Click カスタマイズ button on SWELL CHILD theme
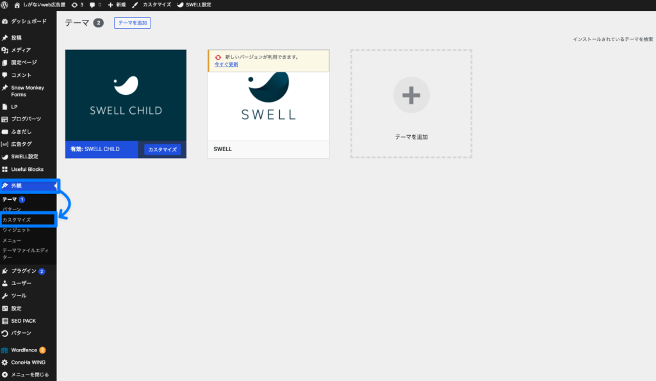The image size is (656, 381). click(162, 149)
